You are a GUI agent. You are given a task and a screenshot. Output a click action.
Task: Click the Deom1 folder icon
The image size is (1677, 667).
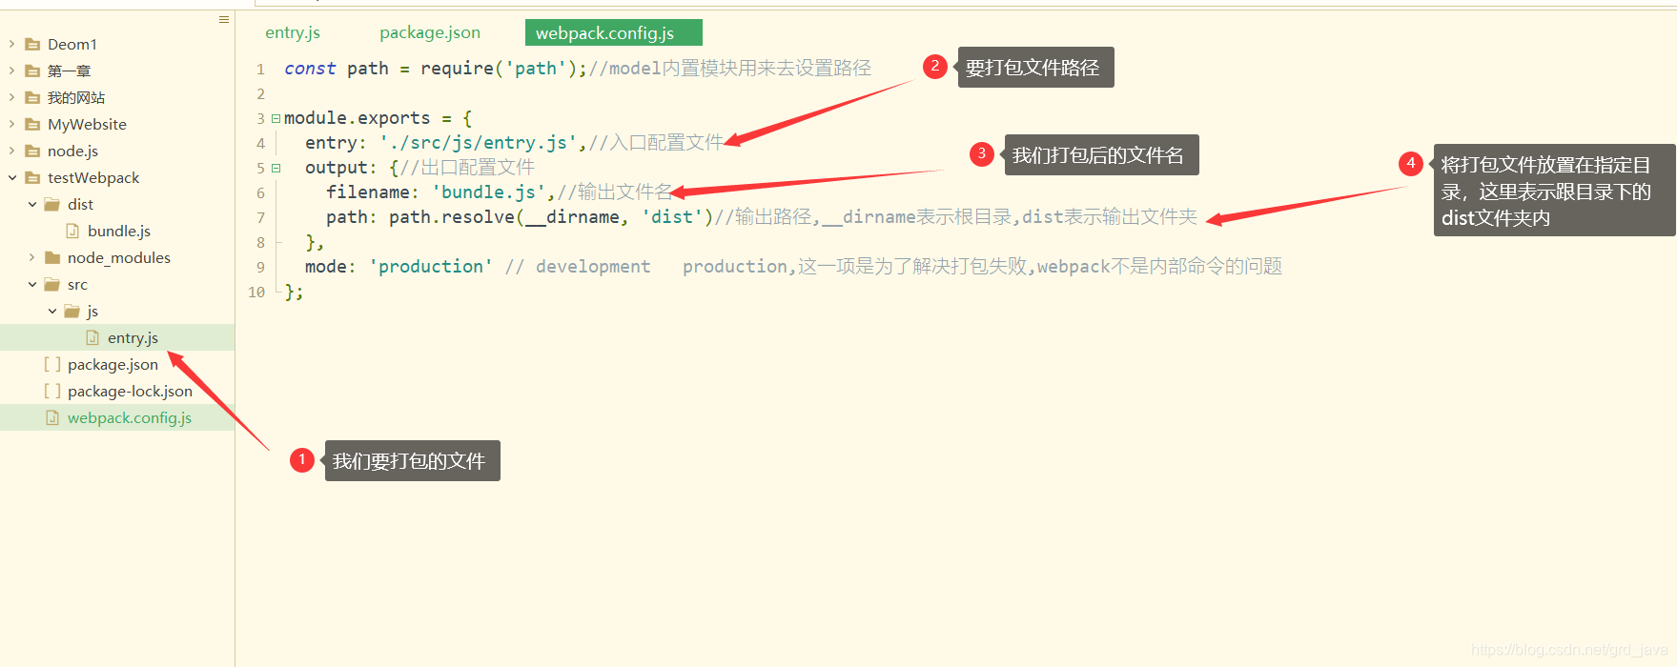pos(32,44)
